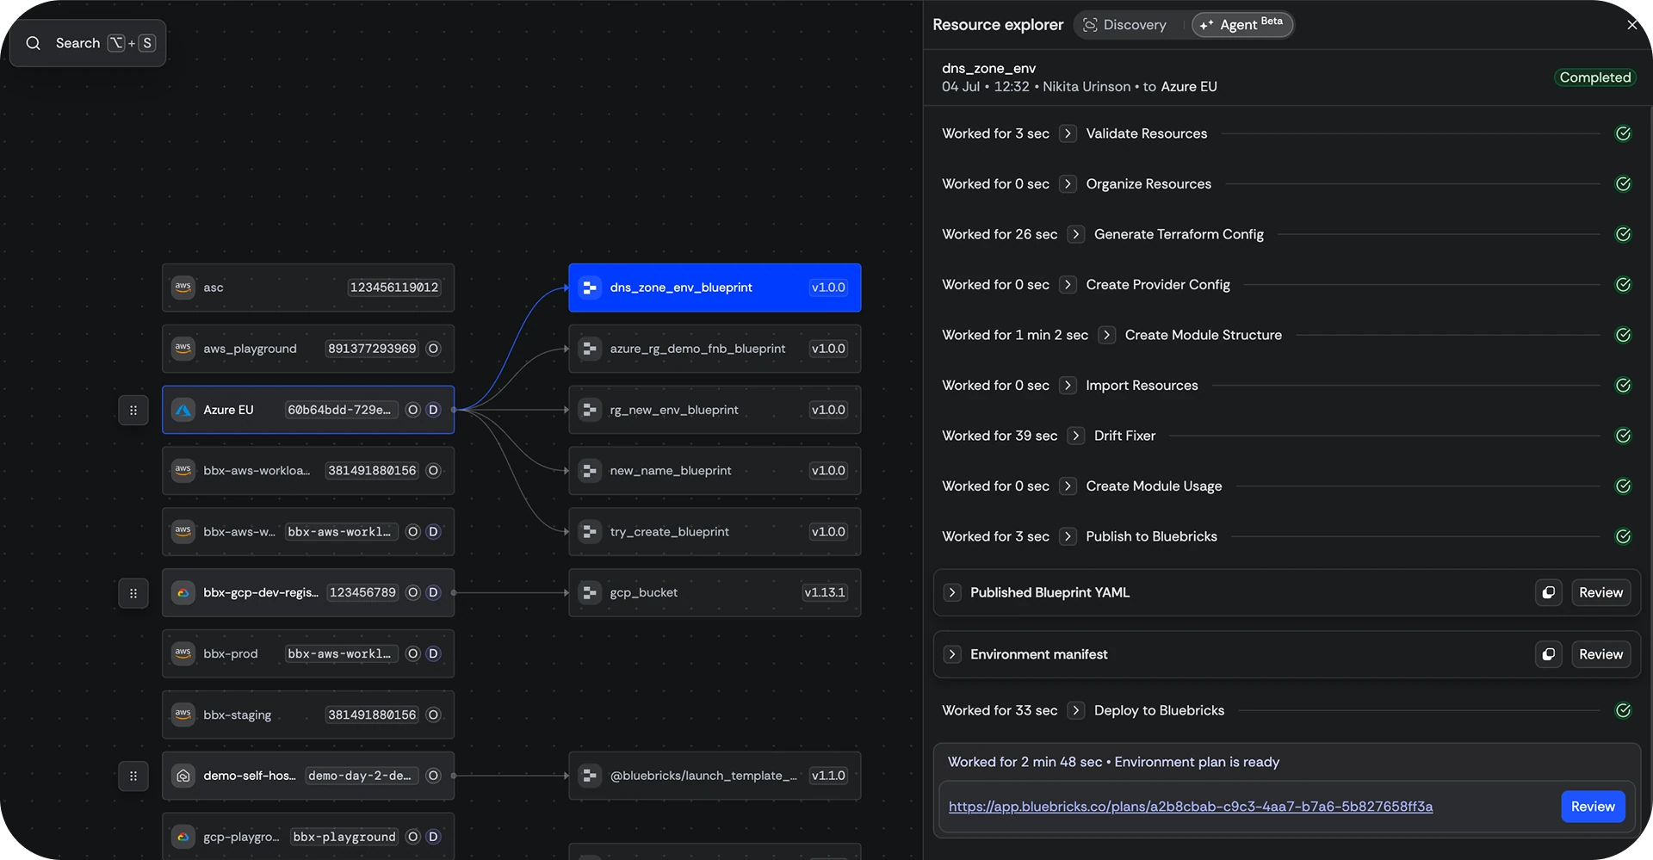Click the home icon on demo-self-hos node

pyautogui.click(x=183, y=776)
